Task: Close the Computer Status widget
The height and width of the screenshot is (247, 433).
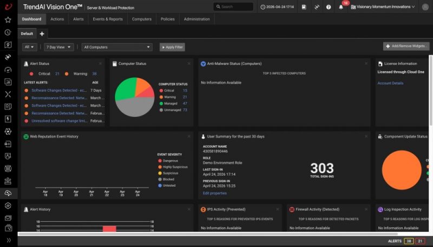Action: click(x=189, y=64)
